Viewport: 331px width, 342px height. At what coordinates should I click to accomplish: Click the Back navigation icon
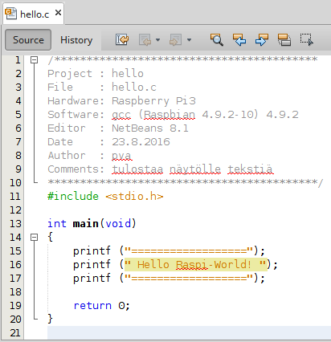145,40
